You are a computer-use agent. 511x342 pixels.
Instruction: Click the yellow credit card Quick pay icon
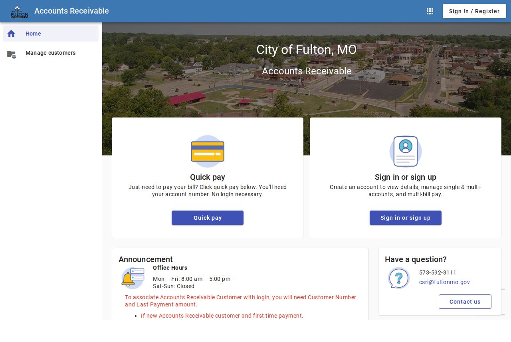tap(208, 151)
